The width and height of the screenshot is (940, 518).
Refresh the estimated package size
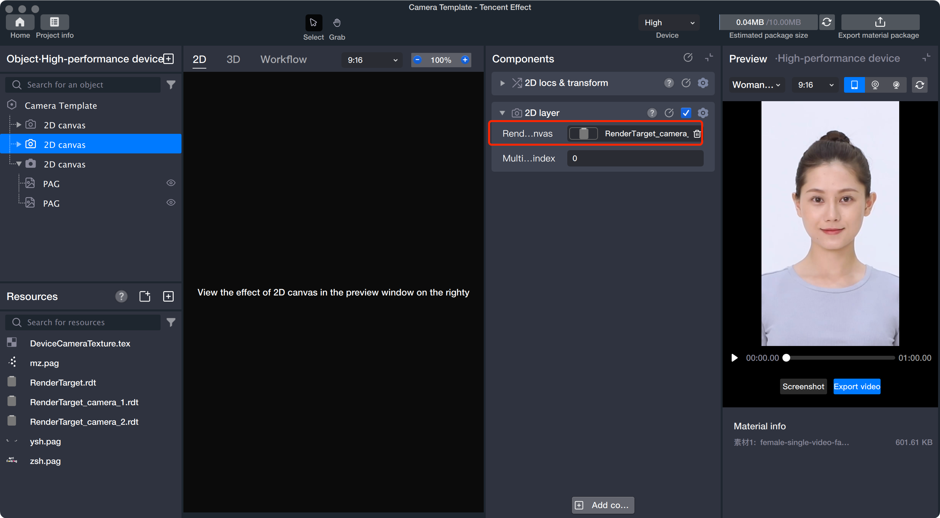pyautogui.click(x=826, y=22)
